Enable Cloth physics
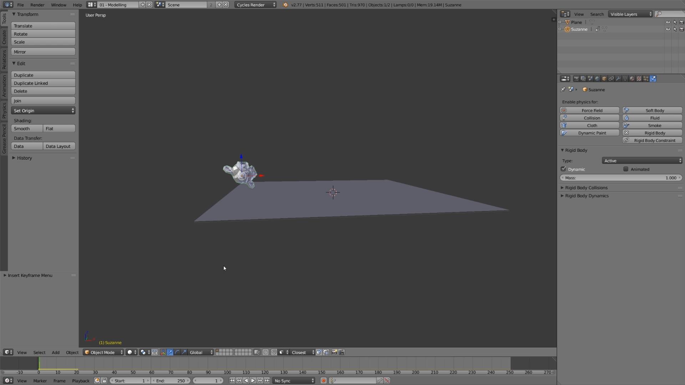This screenshot has width=685, height=385. point(589,125)
